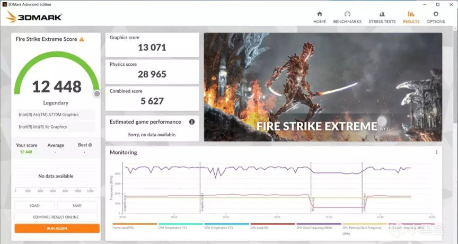Toggle GPU Load (%) legend entry

coord(273,226)
